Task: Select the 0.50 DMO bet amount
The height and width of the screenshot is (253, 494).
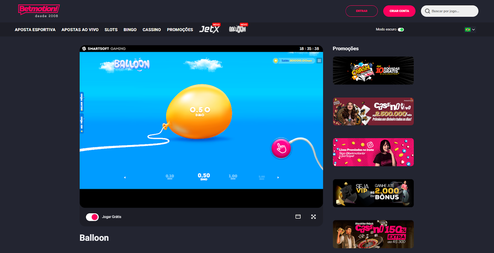Action: (x=204, y=177)
